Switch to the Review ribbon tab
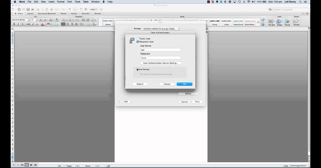 pos(98,14)
